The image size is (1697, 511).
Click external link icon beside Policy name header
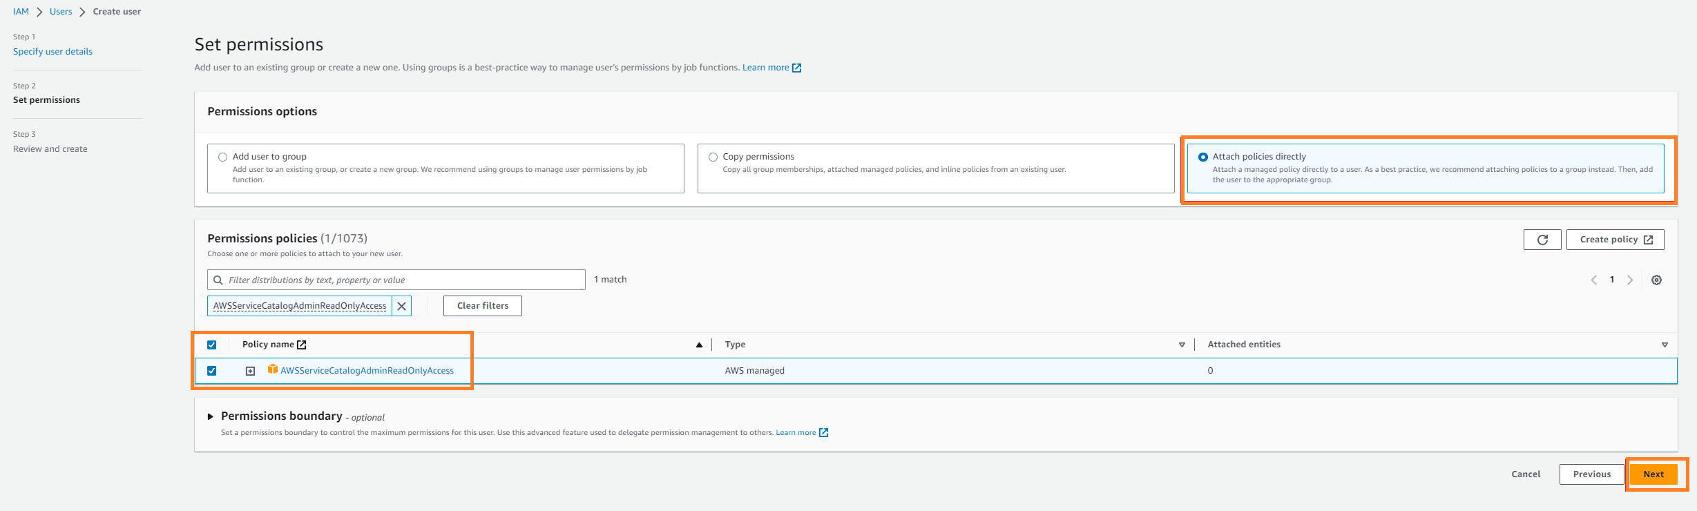[x=302, y=345]
